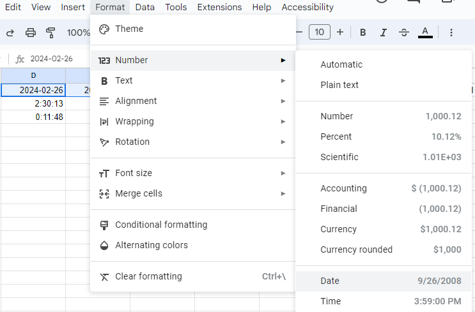
Task: Increase font size with plus button
Action: pos(340,32)
